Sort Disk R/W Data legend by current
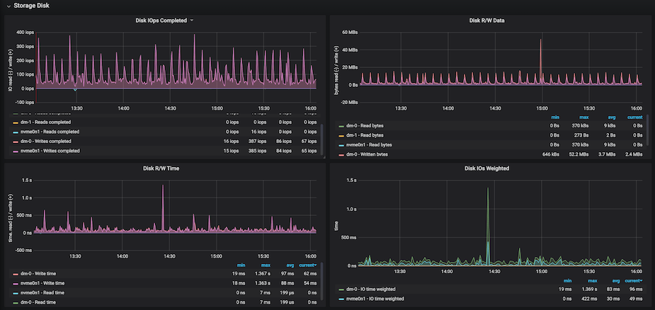 pyautogui.click(x=635, y=117)
